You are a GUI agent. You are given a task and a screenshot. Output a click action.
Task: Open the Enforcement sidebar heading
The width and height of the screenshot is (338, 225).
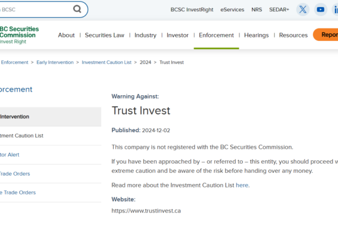tap(16, 90)
